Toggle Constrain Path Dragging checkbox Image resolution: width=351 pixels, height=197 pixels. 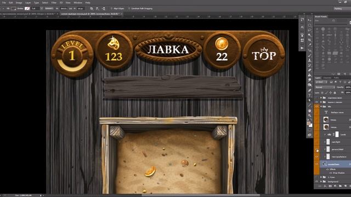point(129,9)
